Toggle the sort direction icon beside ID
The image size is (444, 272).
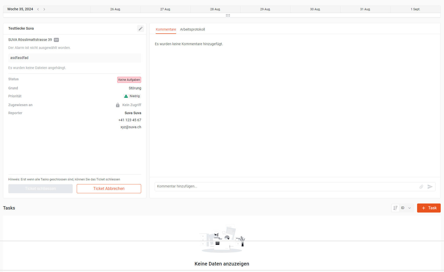pyautogui.click(x=395, y=208)
